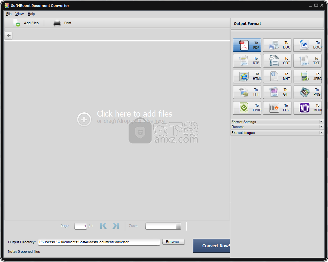Click the Output Format panel header
The image size is (328, 262).
click(x=277, y=24)
